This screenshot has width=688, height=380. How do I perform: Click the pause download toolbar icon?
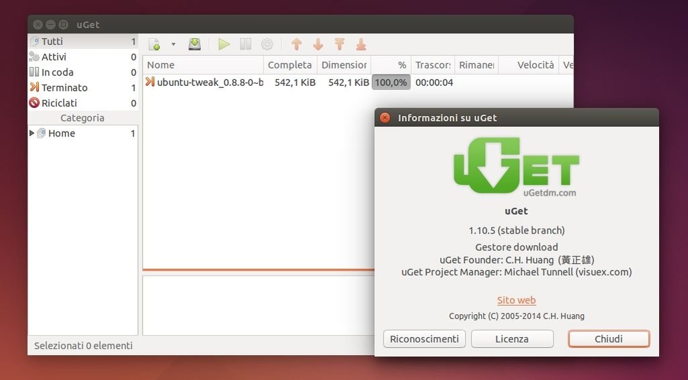click(246, 44)
